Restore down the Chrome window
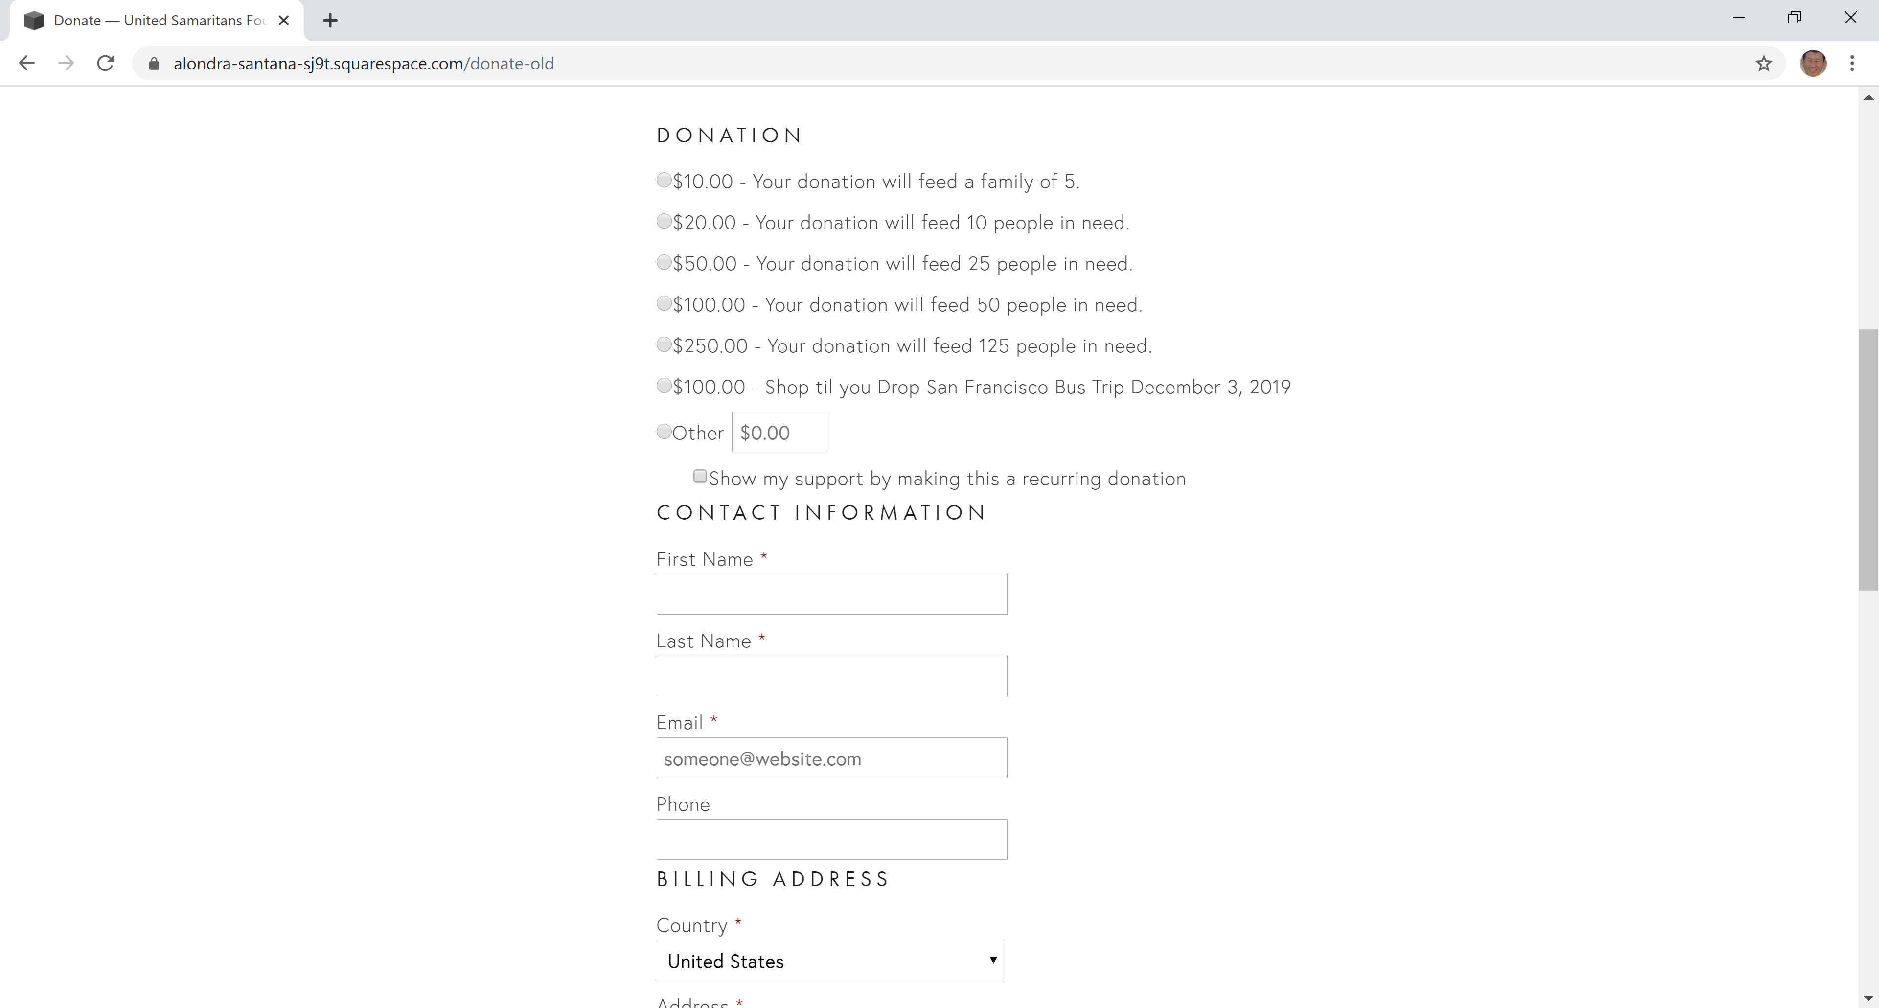The image size is (1879, 1008). [x=1794, y=18]
